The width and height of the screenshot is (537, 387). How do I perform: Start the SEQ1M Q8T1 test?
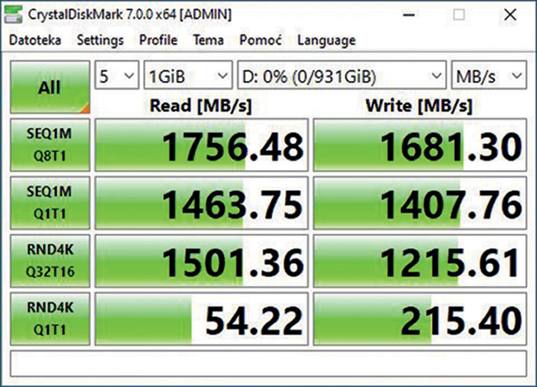tap(50, 145)
